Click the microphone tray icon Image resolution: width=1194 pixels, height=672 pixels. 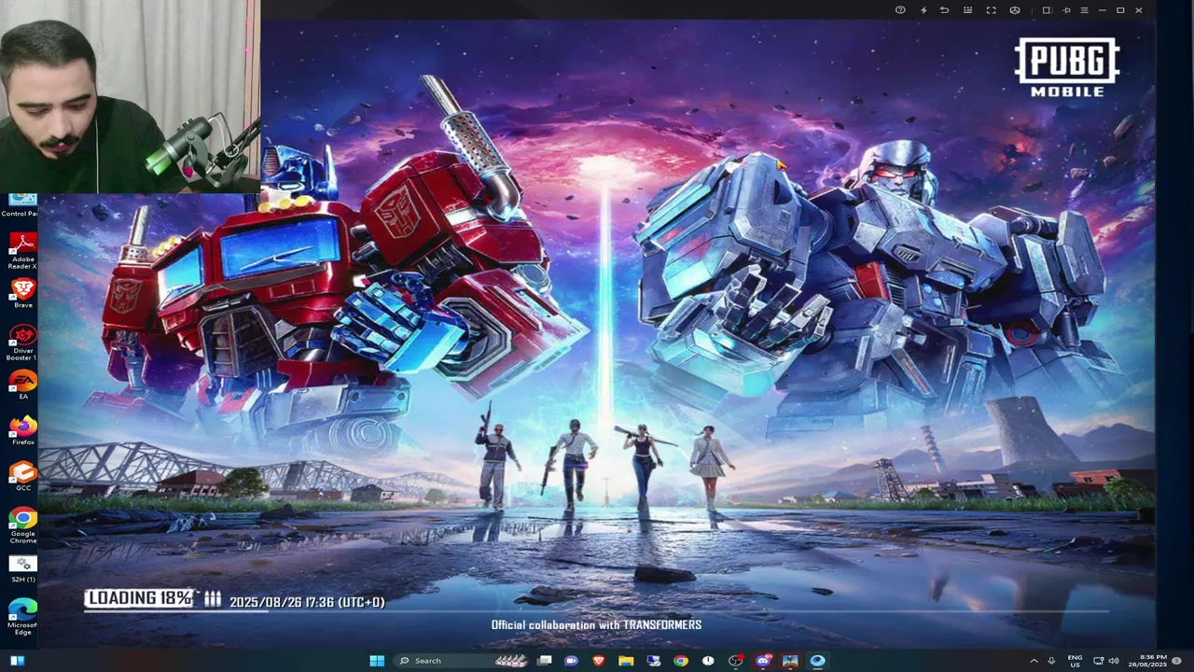[1051, 661]
